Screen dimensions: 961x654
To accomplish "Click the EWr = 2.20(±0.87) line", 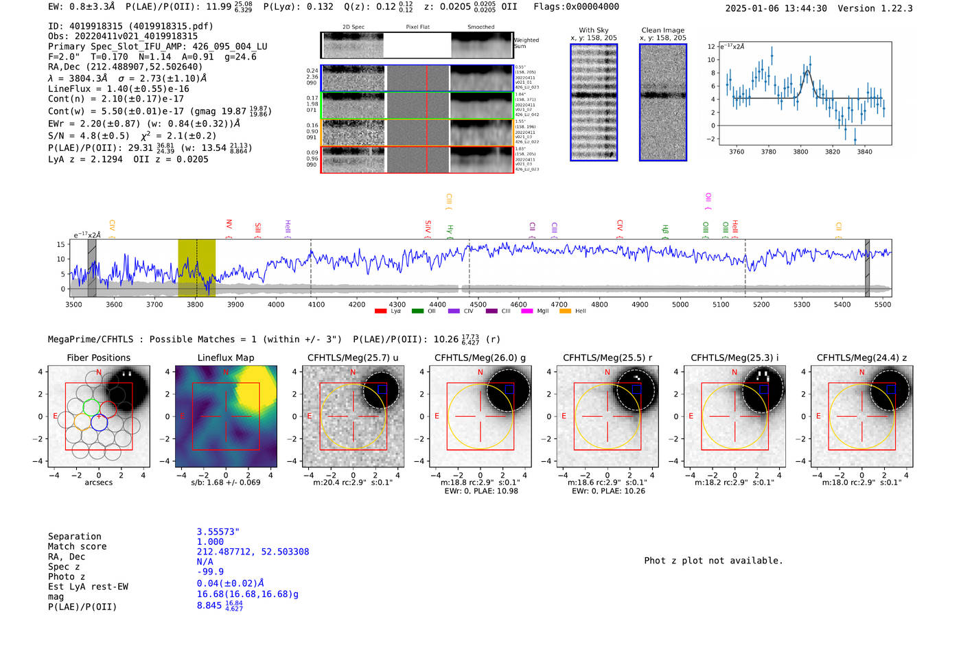I will click(x=144, y=124).
